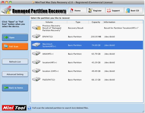Click the EFI(FAT32) drive icon

pyautogui.click(x=36, y=36)
